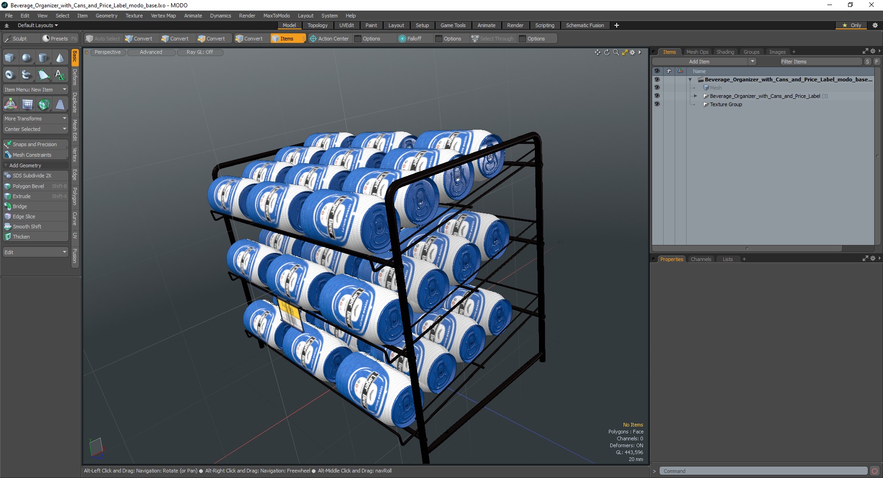This screenshot has width=883, height=478.
Task: Open More Transforms dropdown
Action: click(x=35, y=119)
